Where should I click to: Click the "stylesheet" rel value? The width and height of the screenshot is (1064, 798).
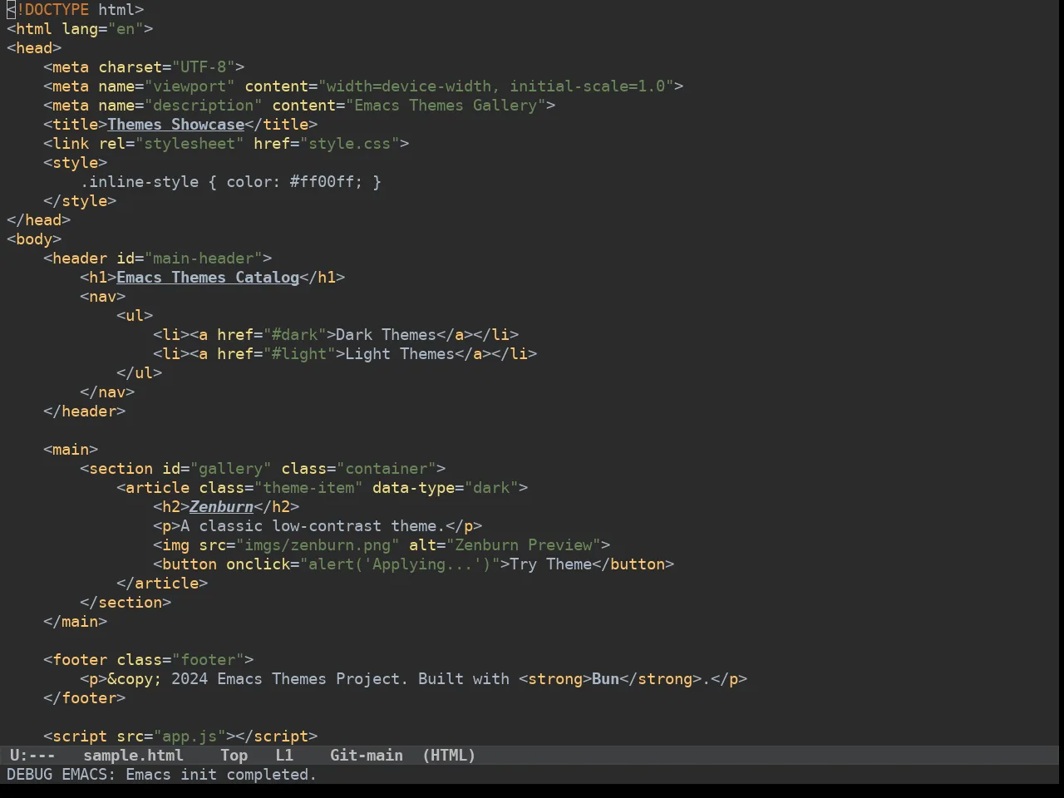tap(190, 144)
